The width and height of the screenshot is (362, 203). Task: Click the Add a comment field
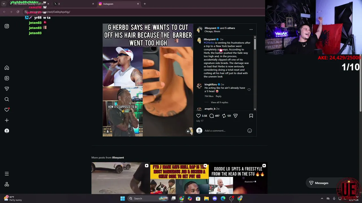[x=225, y=131]
